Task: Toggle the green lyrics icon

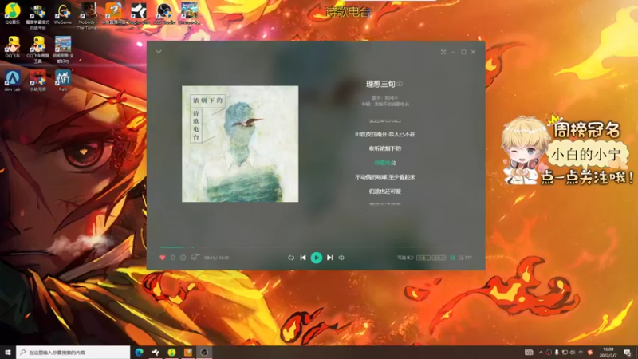Action: [x=452, y=258]
